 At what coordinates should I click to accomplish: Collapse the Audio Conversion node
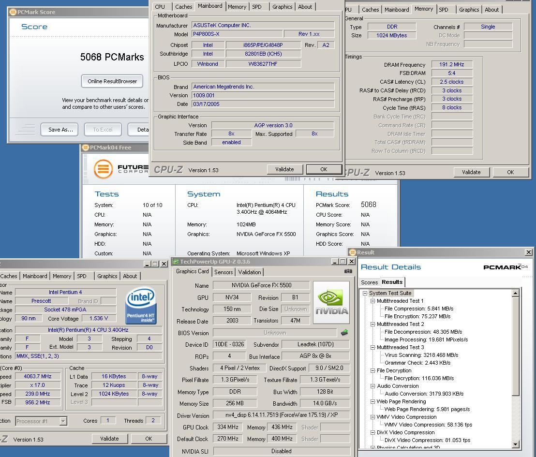pyautogui.click(x=372, y=386)
